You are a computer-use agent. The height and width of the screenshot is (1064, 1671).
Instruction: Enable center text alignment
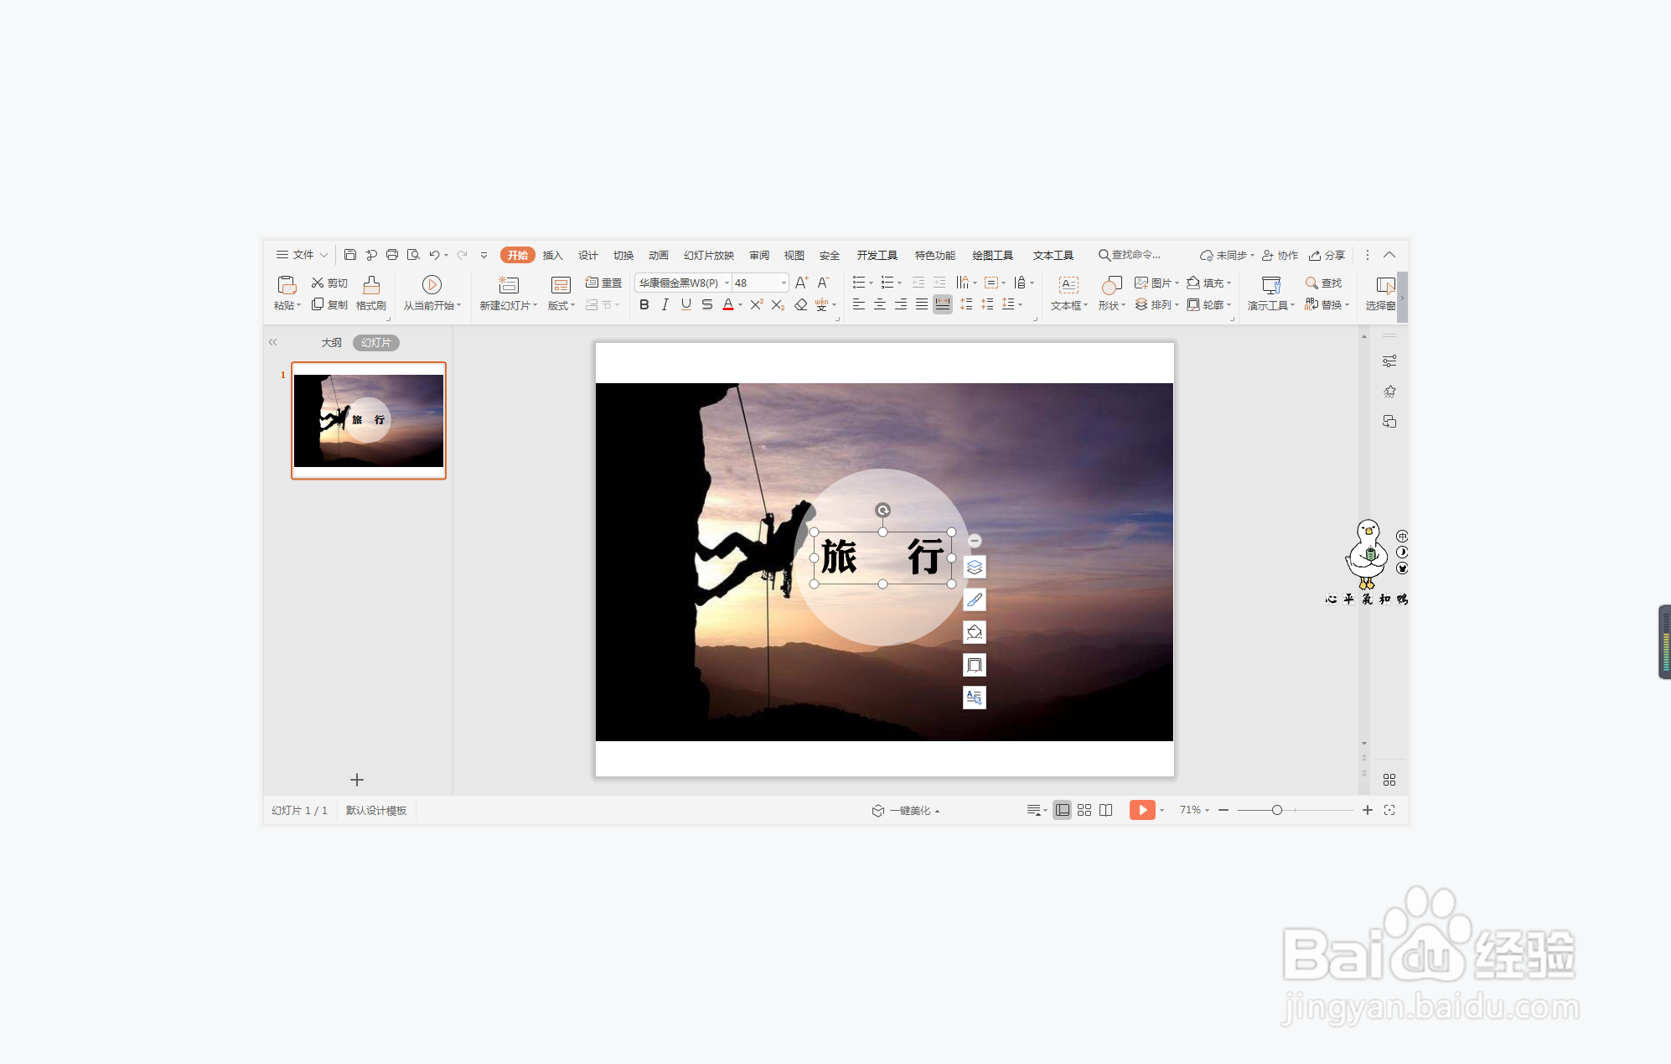point(879,304)
